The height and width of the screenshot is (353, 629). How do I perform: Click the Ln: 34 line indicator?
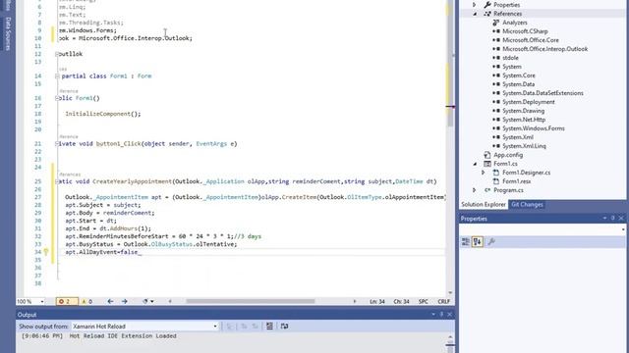[x=376, y=301]
